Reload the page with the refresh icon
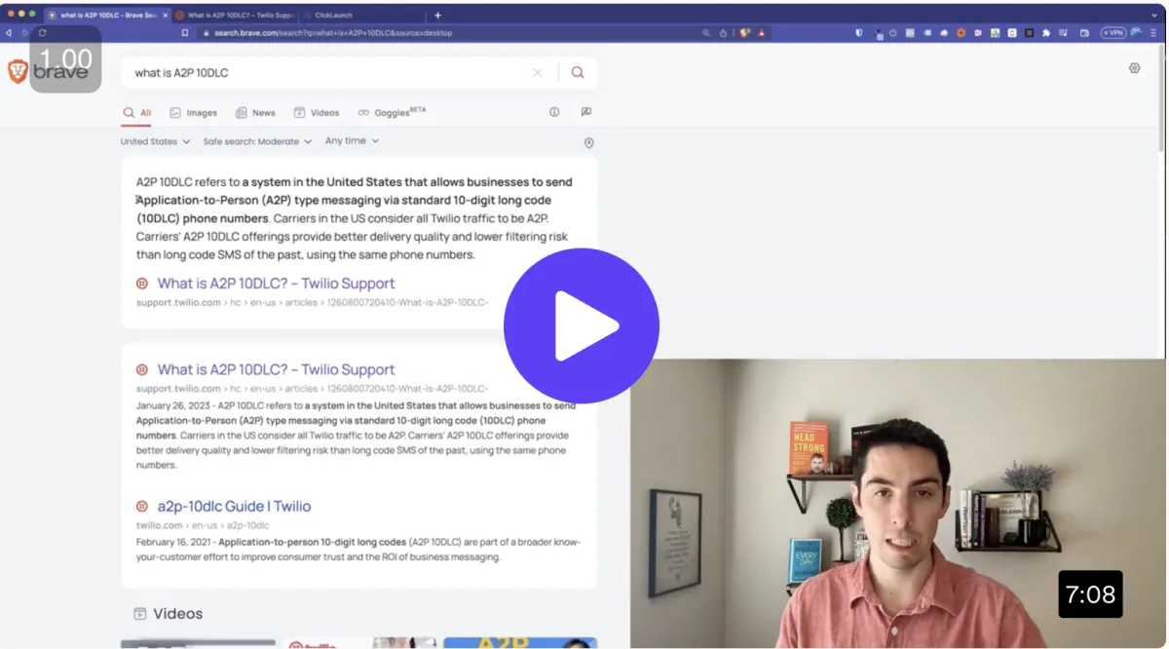 click(x=42, y=32)
